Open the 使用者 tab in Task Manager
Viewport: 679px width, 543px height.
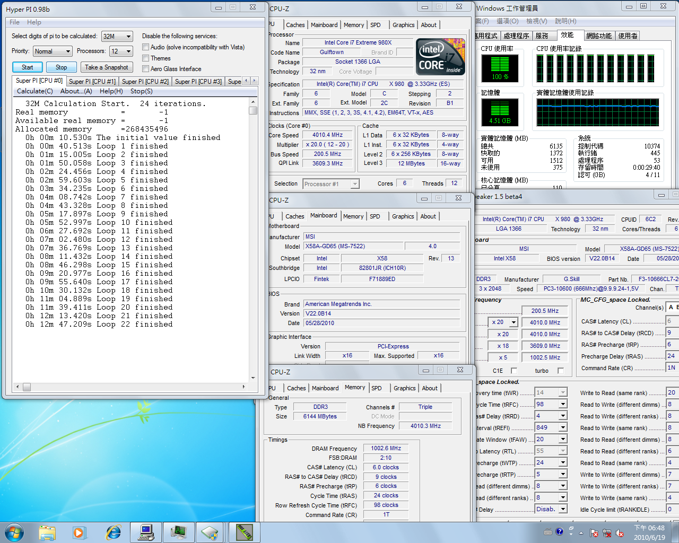coord(628,36)
